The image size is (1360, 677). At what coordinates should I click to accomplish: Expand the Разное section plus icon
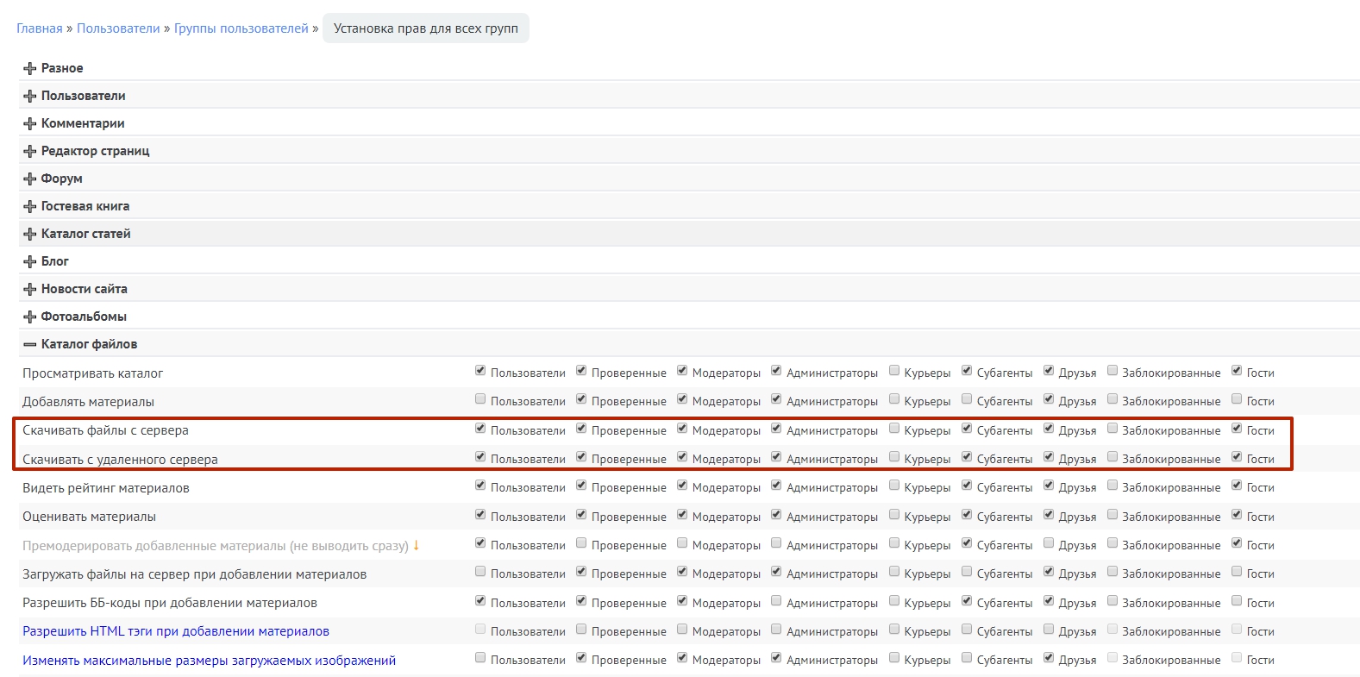coord(30,68)
